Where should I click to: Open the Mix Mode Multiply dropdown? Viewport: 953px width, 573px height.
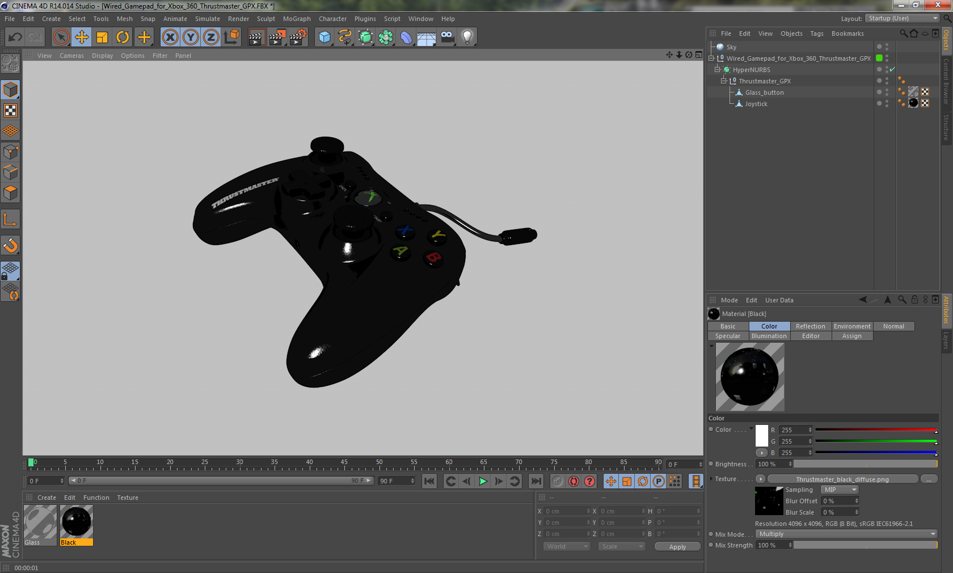point(846,534)
